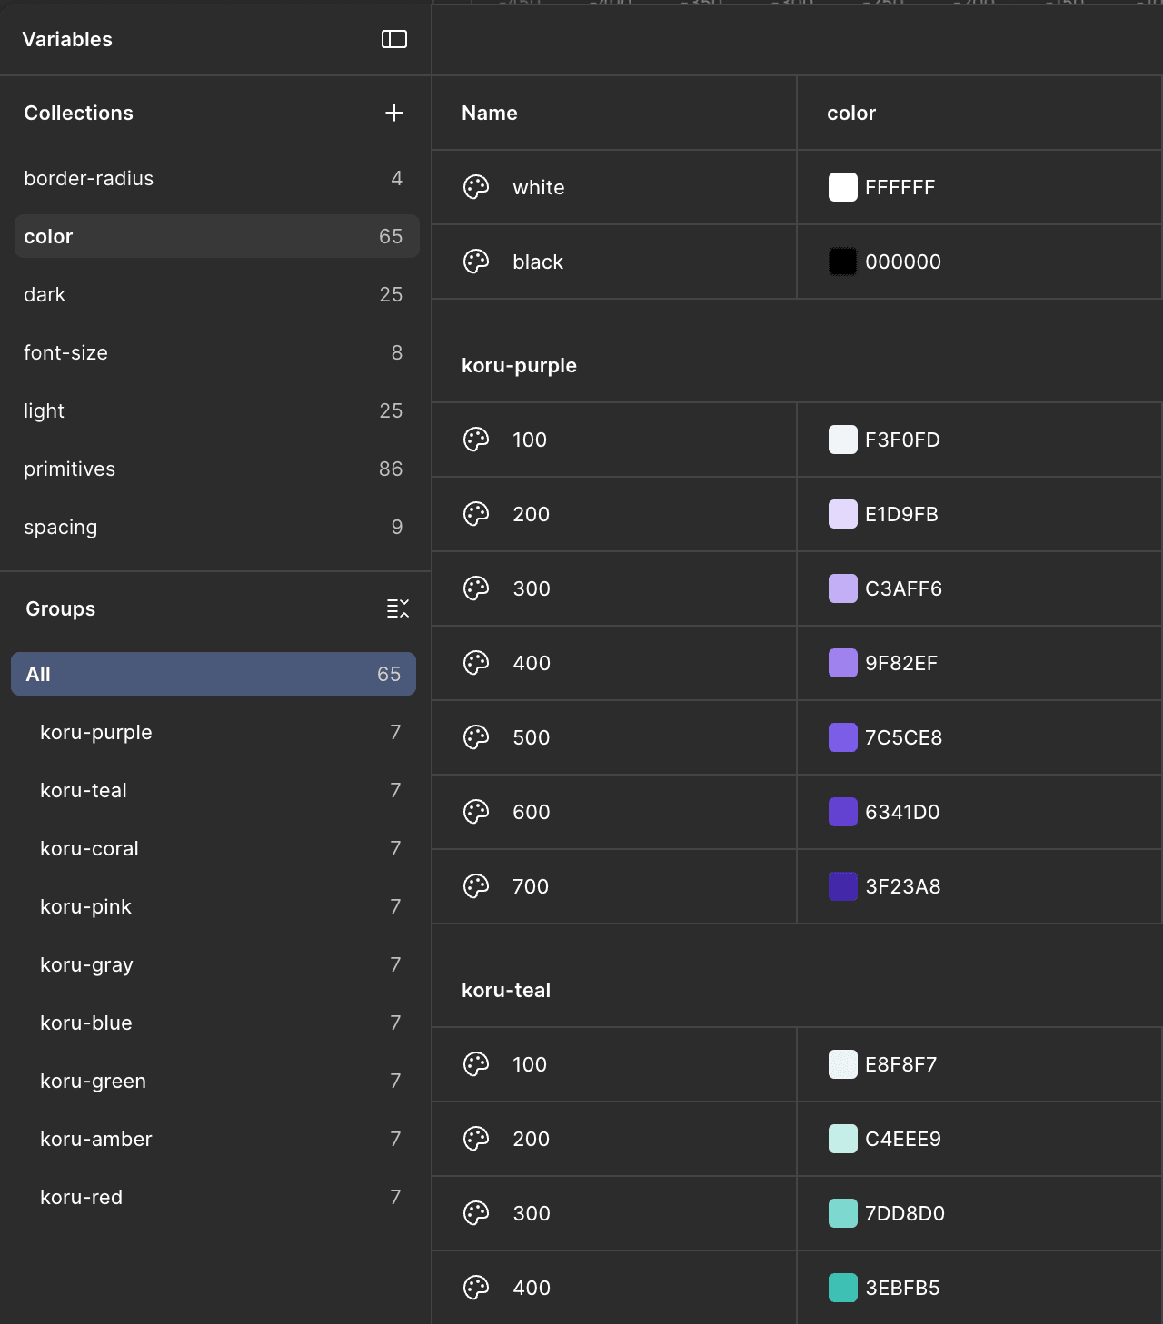Click the color mode column header
Image resolution: width=1163 pixels, height=1324 pixels.
coord(851,113)
